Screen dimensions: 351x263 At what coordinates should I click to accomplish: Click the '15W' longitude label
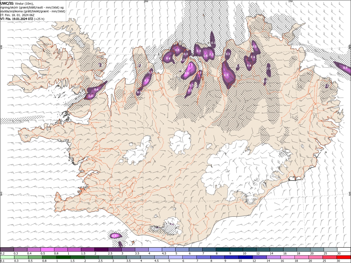coord(291,1)
